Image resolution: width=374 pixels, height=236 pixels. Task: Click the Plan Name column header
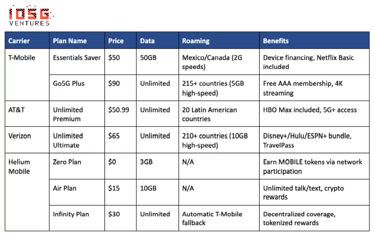tap(70, 41)
